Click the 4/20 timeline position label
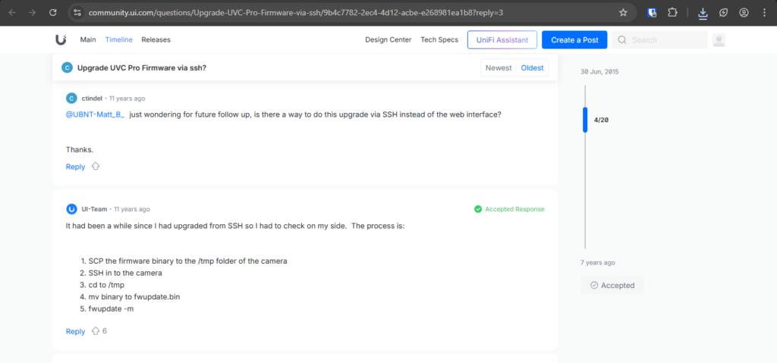 coord(601,120)
